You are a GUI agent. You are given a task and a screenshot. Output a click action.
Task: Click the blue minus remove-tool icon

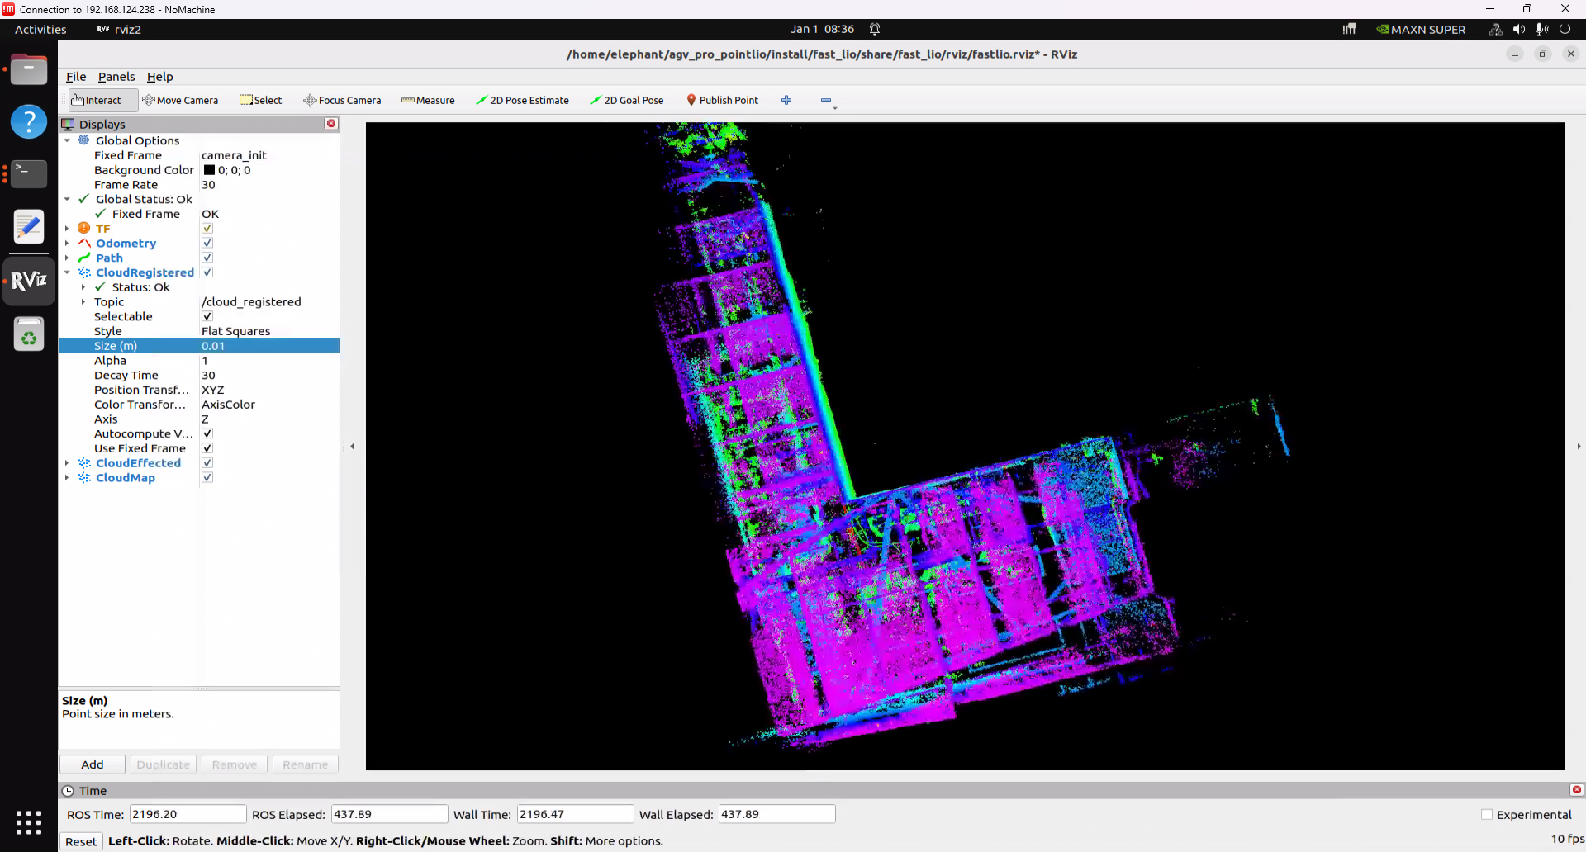[826, 100]
